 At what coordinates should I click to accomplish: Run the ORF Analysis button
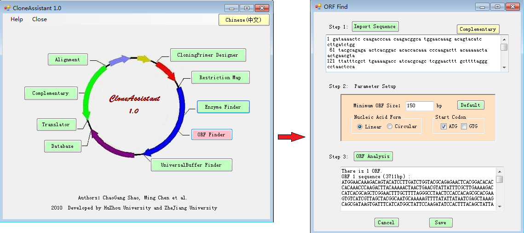373,156
